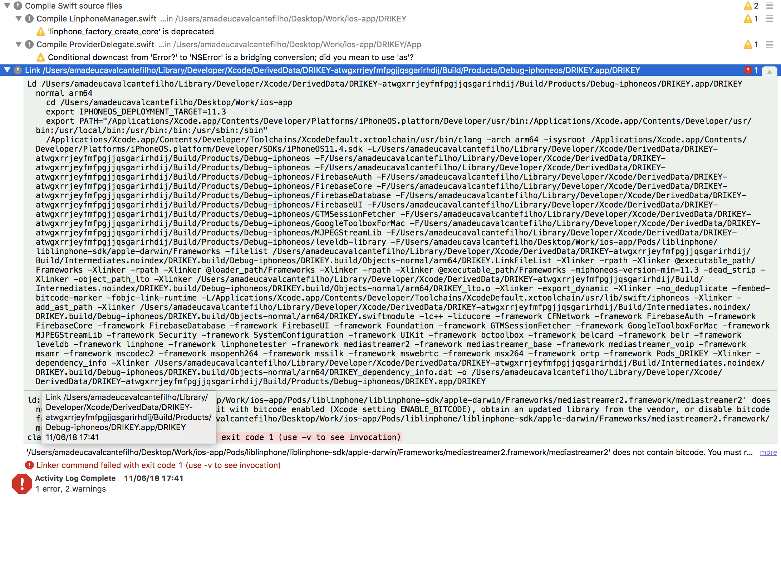Select the Linker command failed error line
The height and width of the screenshot is (571, 781).
[x=157, y=465]
